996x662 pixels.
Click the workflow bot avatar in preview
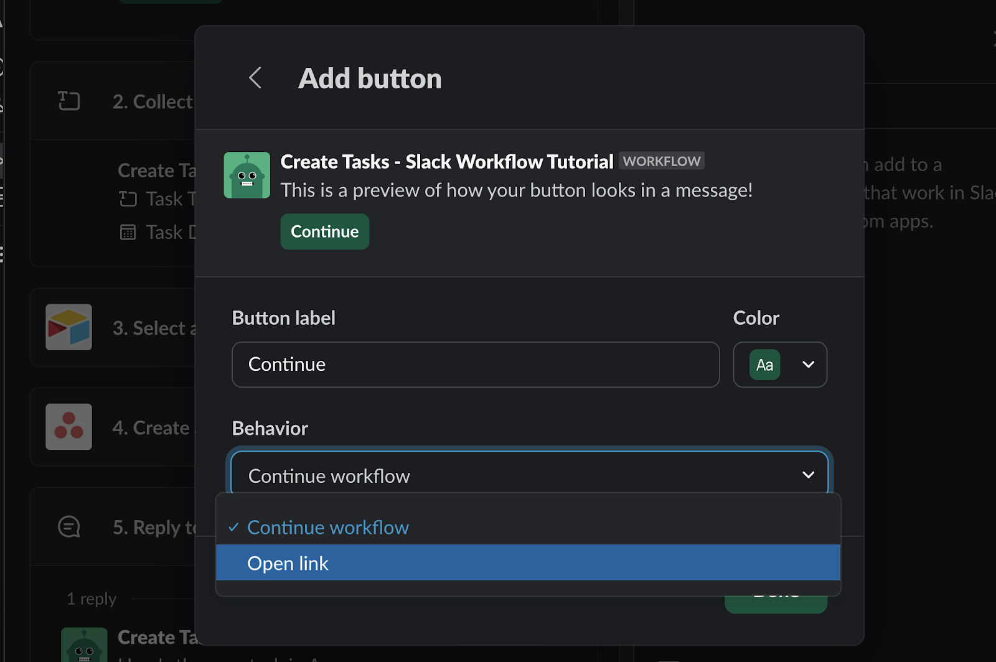(247, 175)
